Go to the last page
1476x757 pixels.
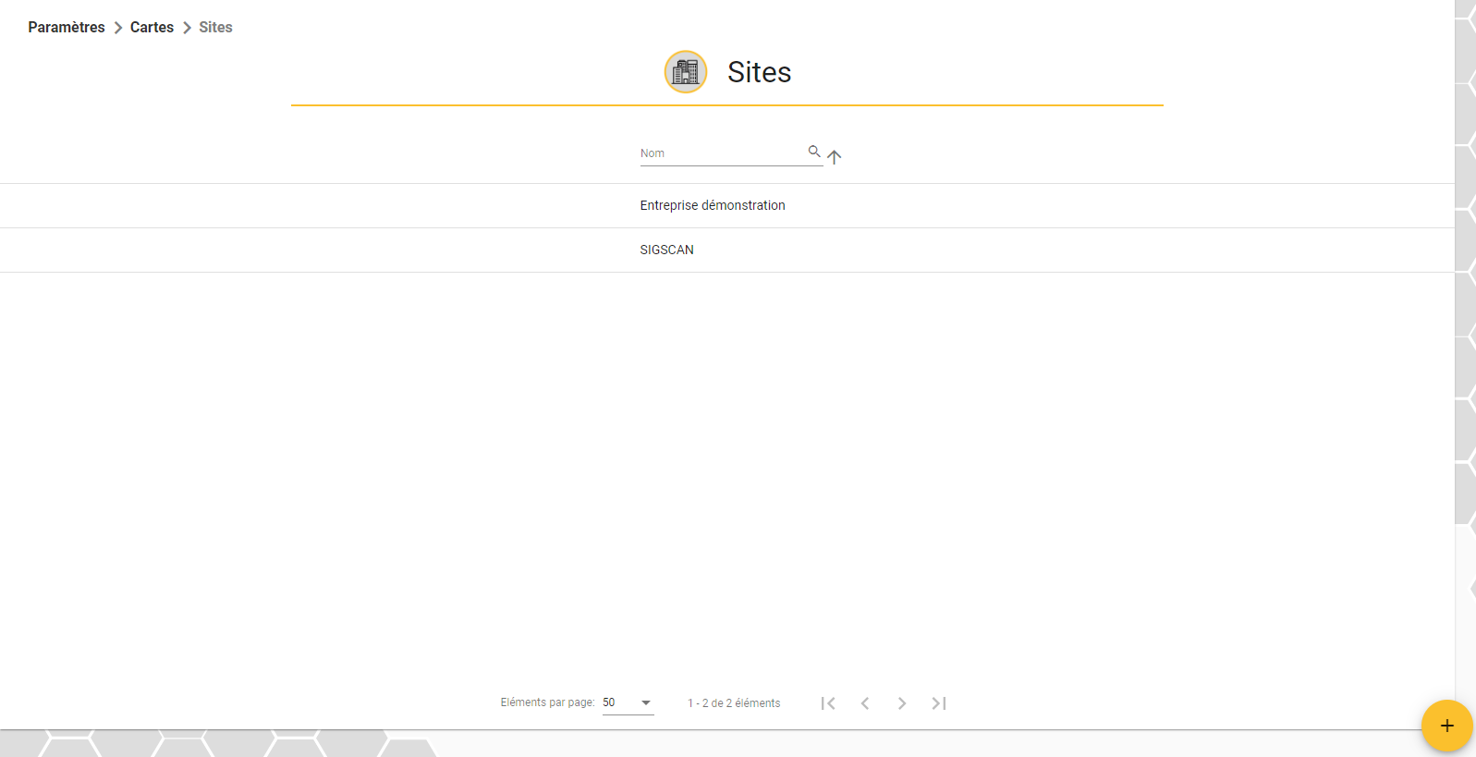coord(939,703)
